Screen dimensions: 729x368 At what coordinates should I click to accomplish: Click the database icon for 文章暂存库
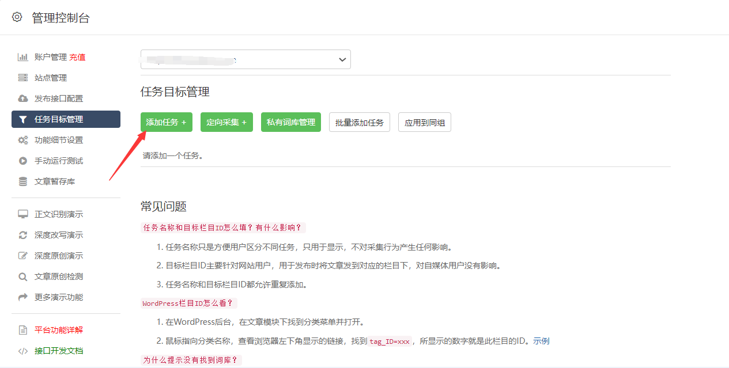[23, 181]
